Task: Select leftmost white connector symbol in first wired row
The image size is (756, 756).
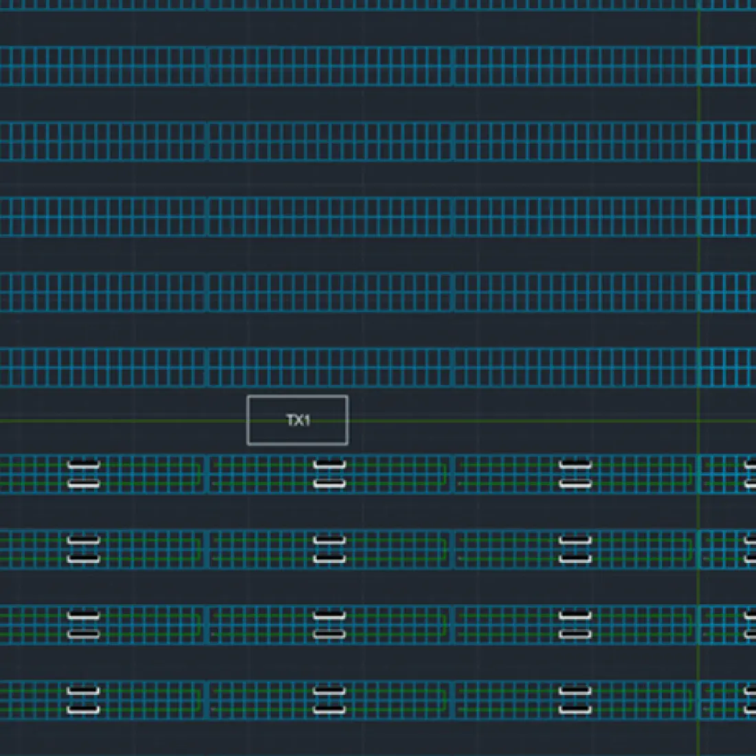Action: click(84, 474)
